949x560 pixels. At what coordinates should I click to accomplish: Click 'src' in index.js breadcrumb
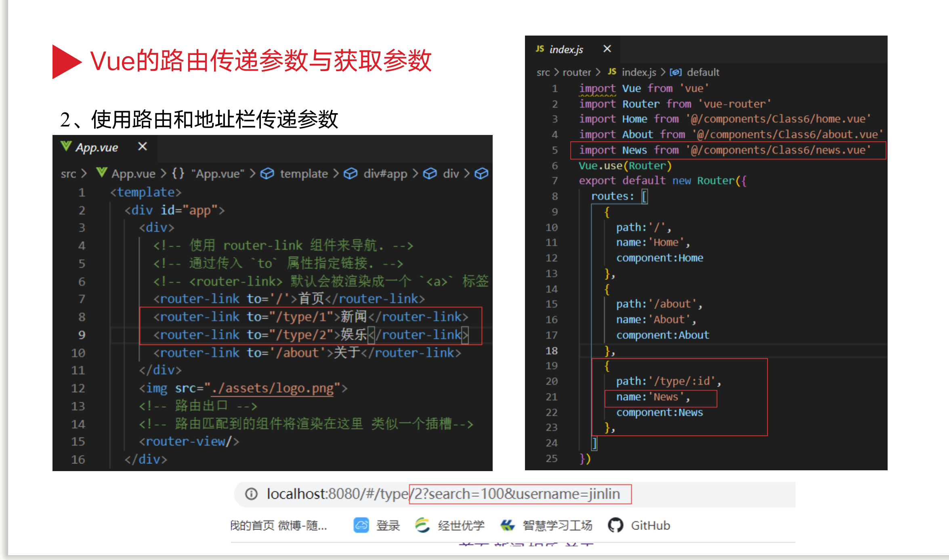(543, 72)
